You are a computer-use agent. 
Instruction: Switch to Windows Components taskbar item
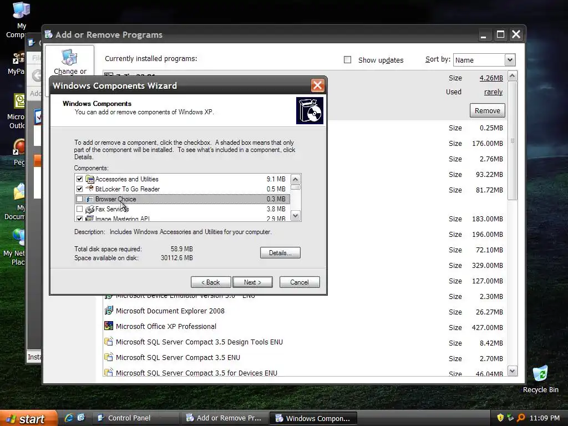(x=314, y=418)
